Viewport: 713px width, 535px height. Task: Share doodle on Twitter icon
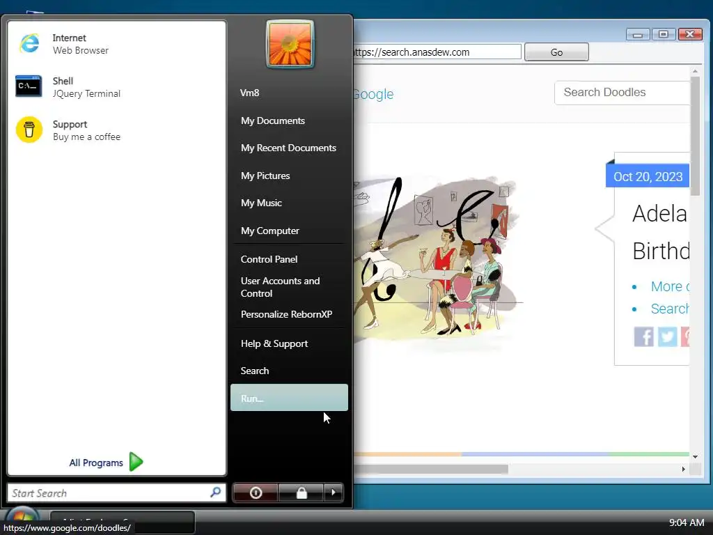pos(668,337)
